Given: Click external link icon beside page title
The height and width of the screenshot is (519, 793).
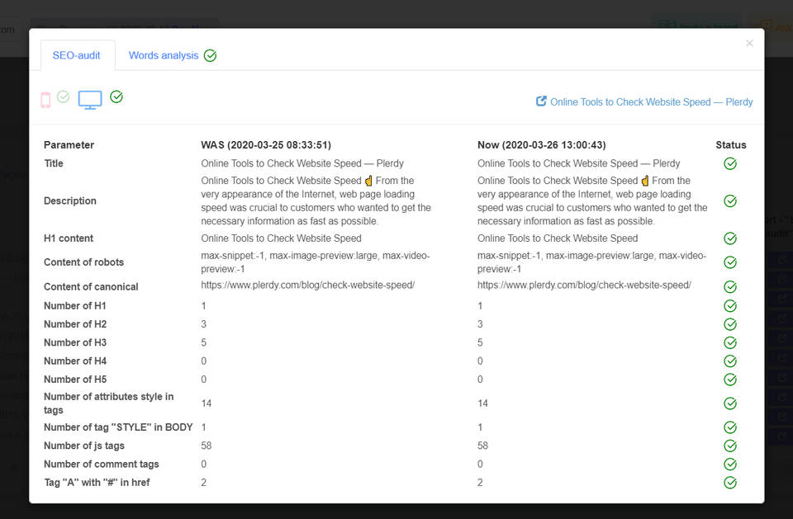Looking at the screenshot, I should tap(542, 101).
